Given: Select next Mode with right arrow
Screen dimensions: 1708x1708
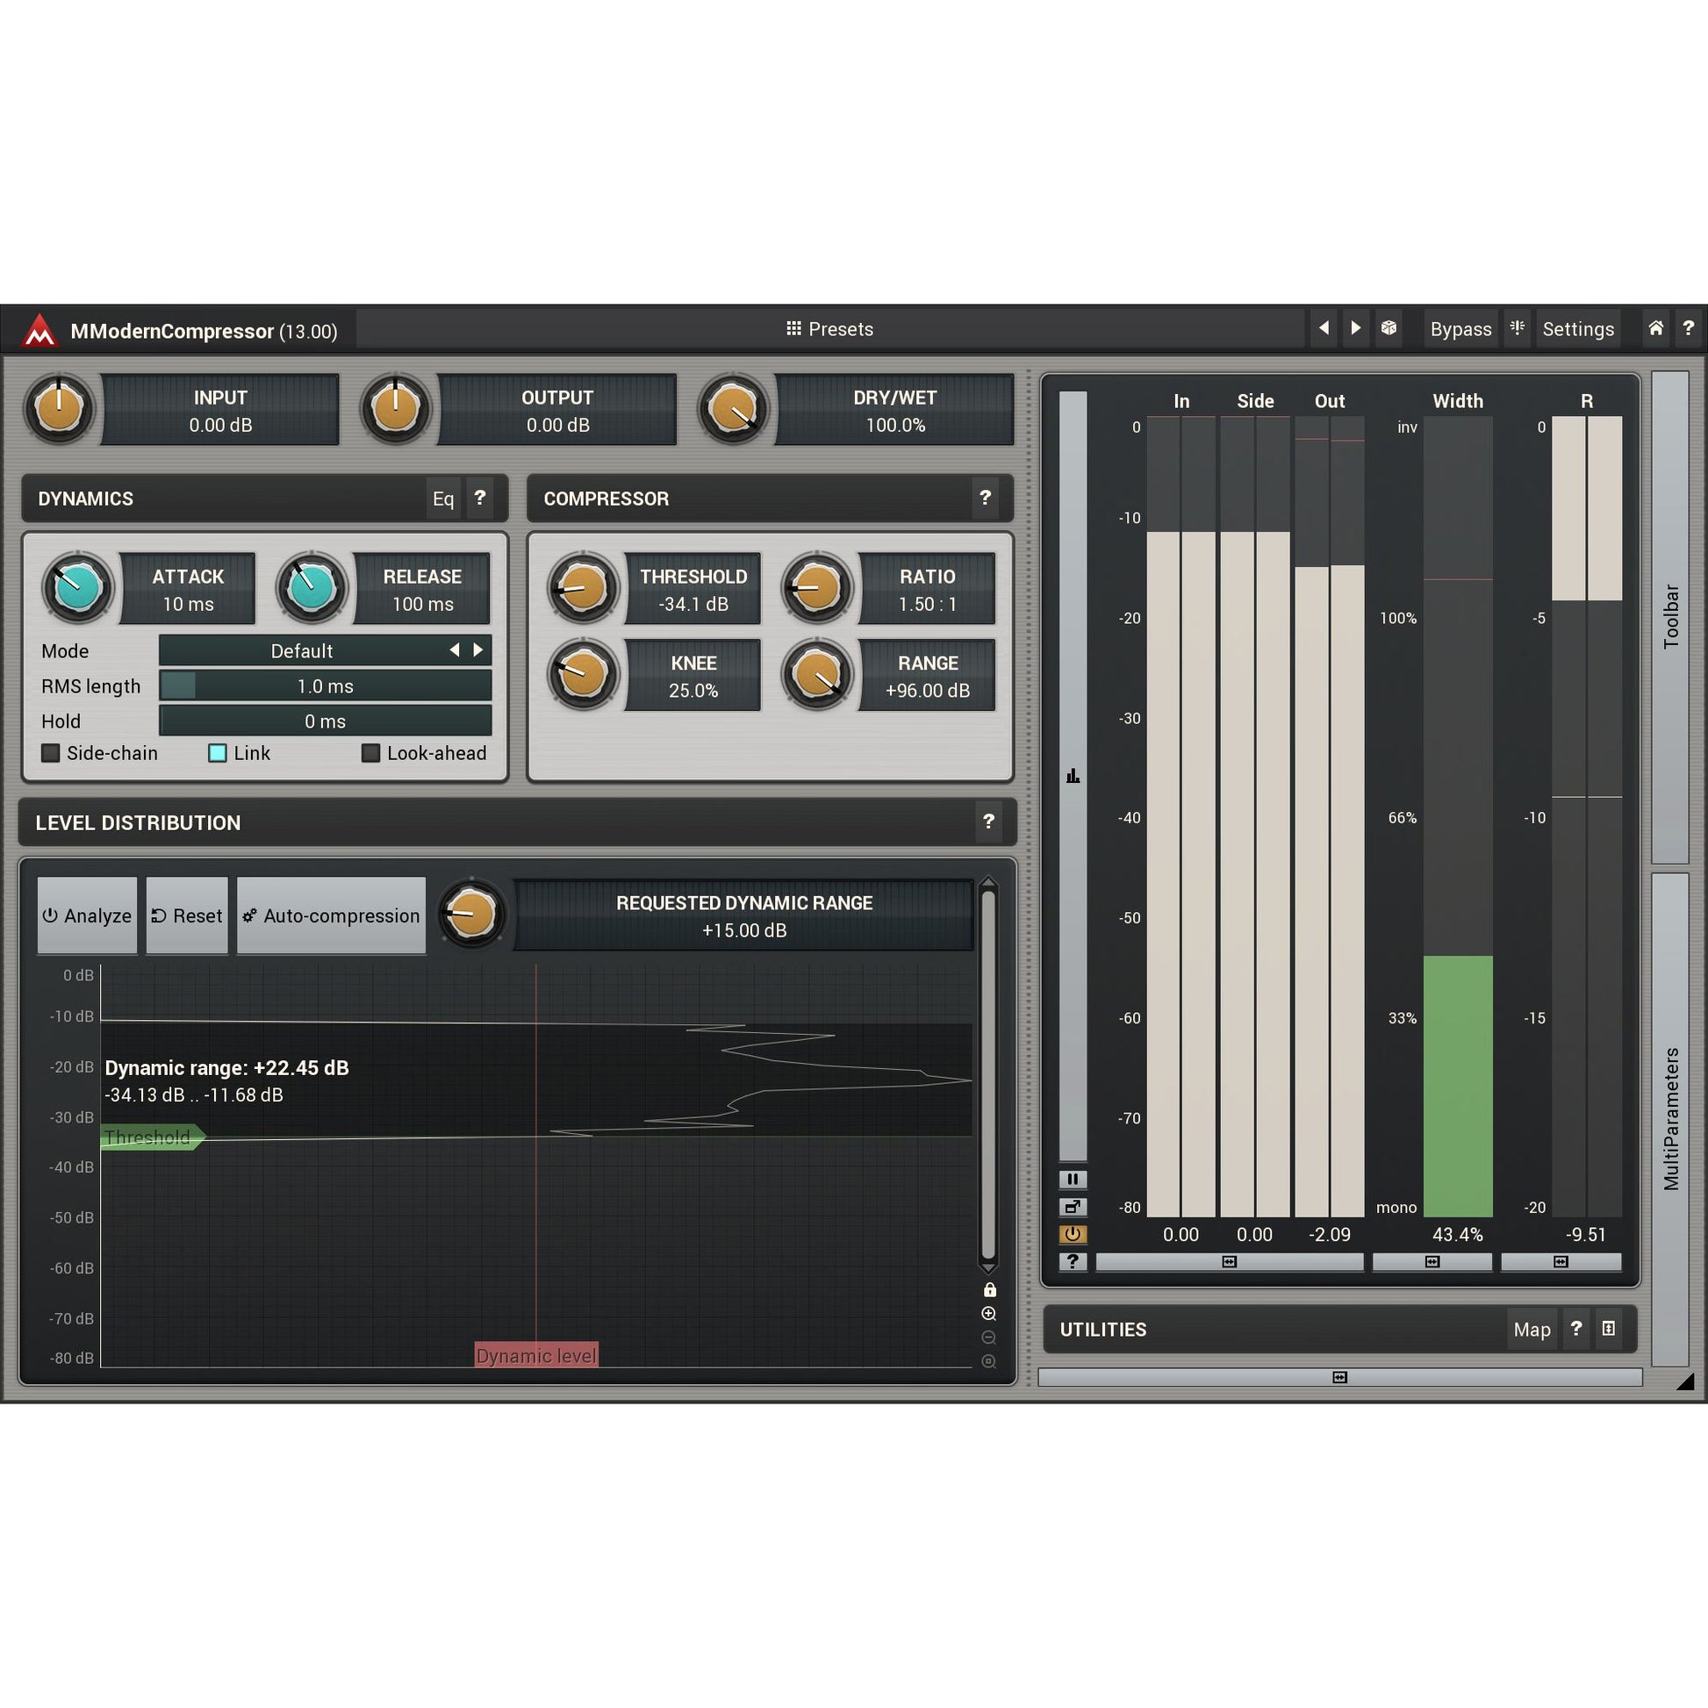Looking at the screenshot, I should (x=478, y=650).
